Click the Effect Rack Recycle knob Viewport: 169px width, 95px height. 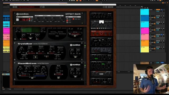pyautogui.click(x=53, y=19)
